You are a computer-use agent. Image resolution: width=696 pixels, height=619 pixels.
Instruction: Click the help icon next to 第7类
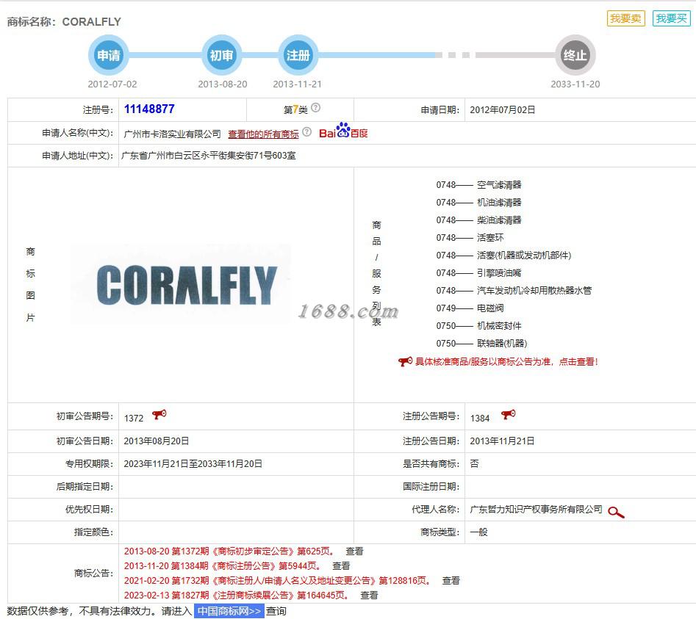click(x=315, y=108)
